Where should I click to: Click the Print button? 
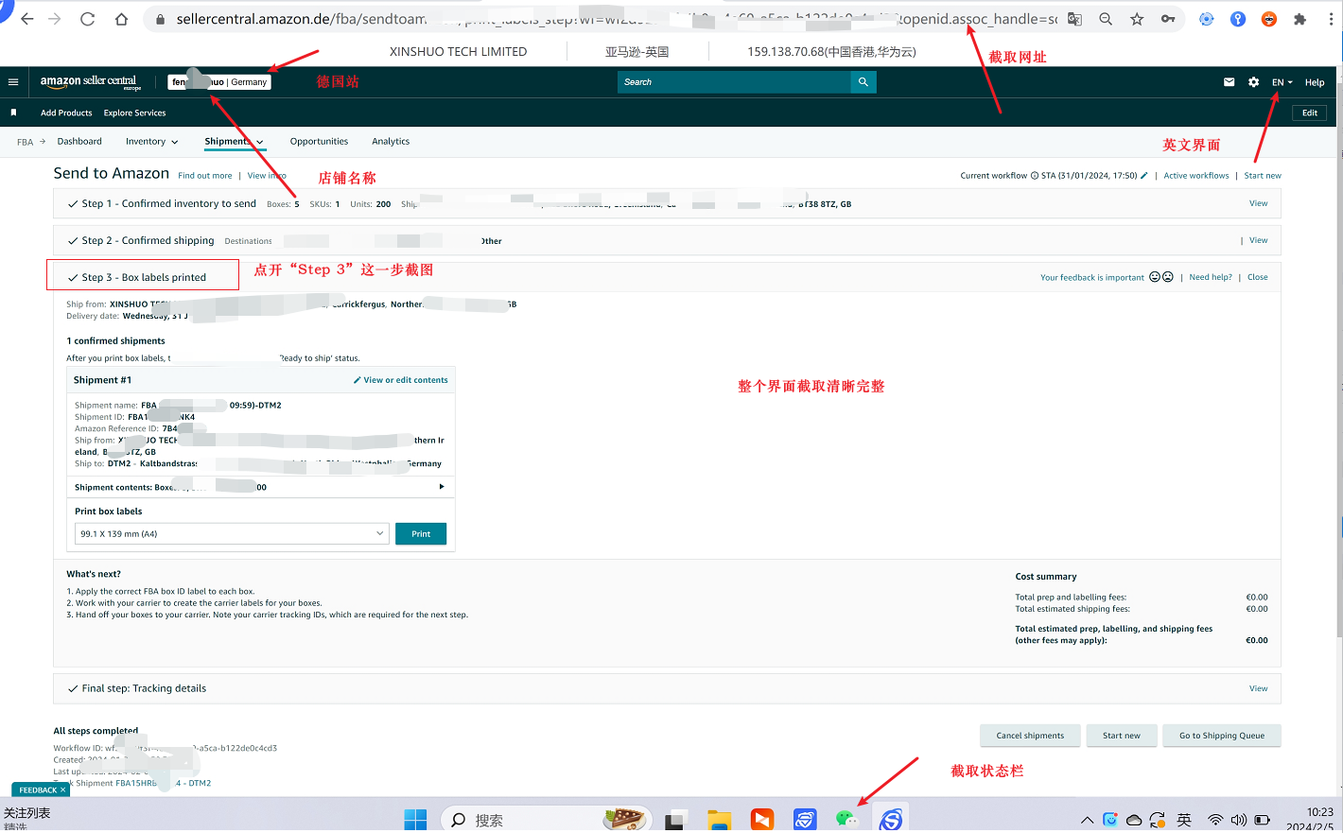(x=421, y=534)
